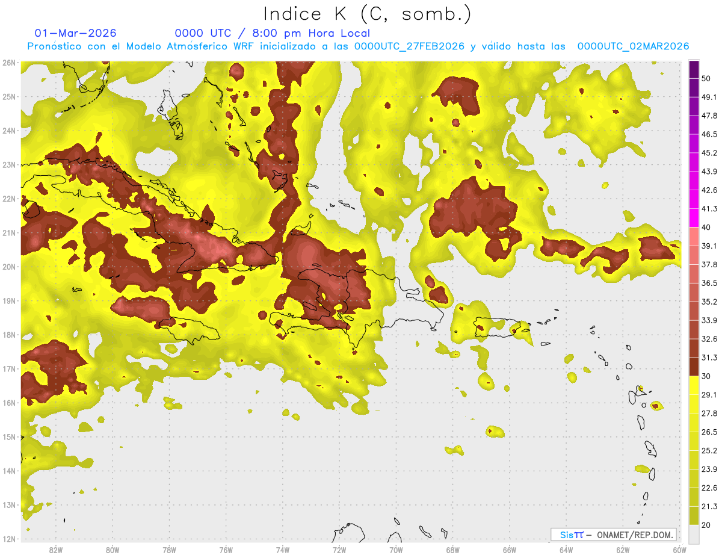The height and width of the screenshot is (558, 722).
Task: Click latitude axis label '12N'
Action: tap(9, 539)
